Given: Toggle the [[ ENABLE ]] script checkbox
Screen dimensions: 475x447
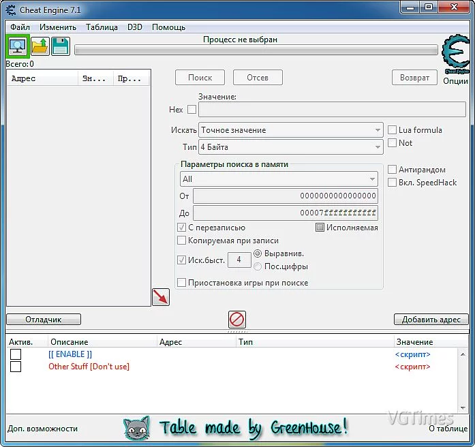Looking at the screenshot, I should (16, 354).
